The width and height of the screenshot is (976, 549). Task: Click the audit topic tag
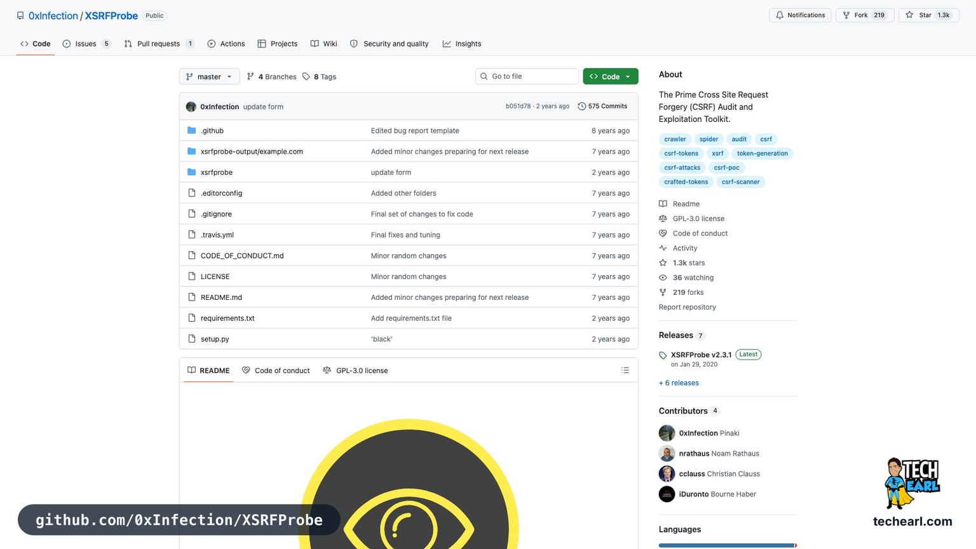[x=739, y=139]
